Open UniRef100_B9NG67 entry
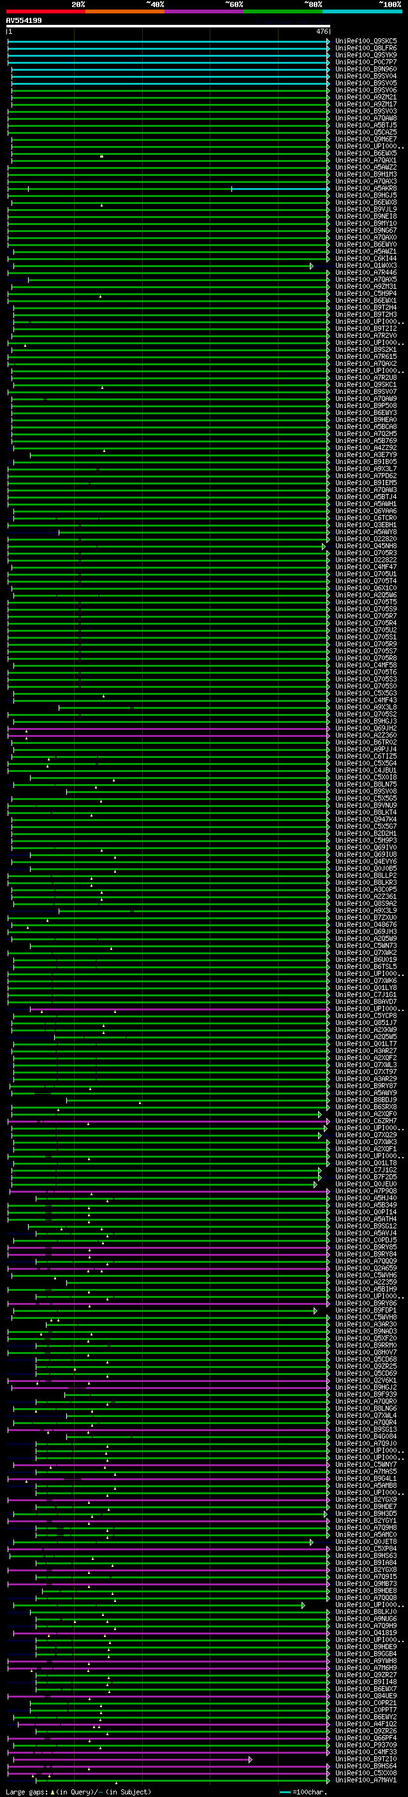This screenshot has height=1797, width=408. 366,230
